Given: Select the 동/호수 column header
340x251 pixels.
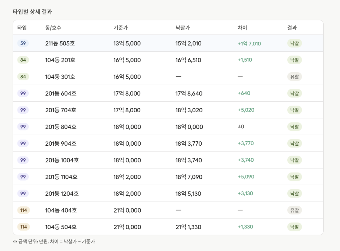Looking at the screenshot, I should point(53,28).
